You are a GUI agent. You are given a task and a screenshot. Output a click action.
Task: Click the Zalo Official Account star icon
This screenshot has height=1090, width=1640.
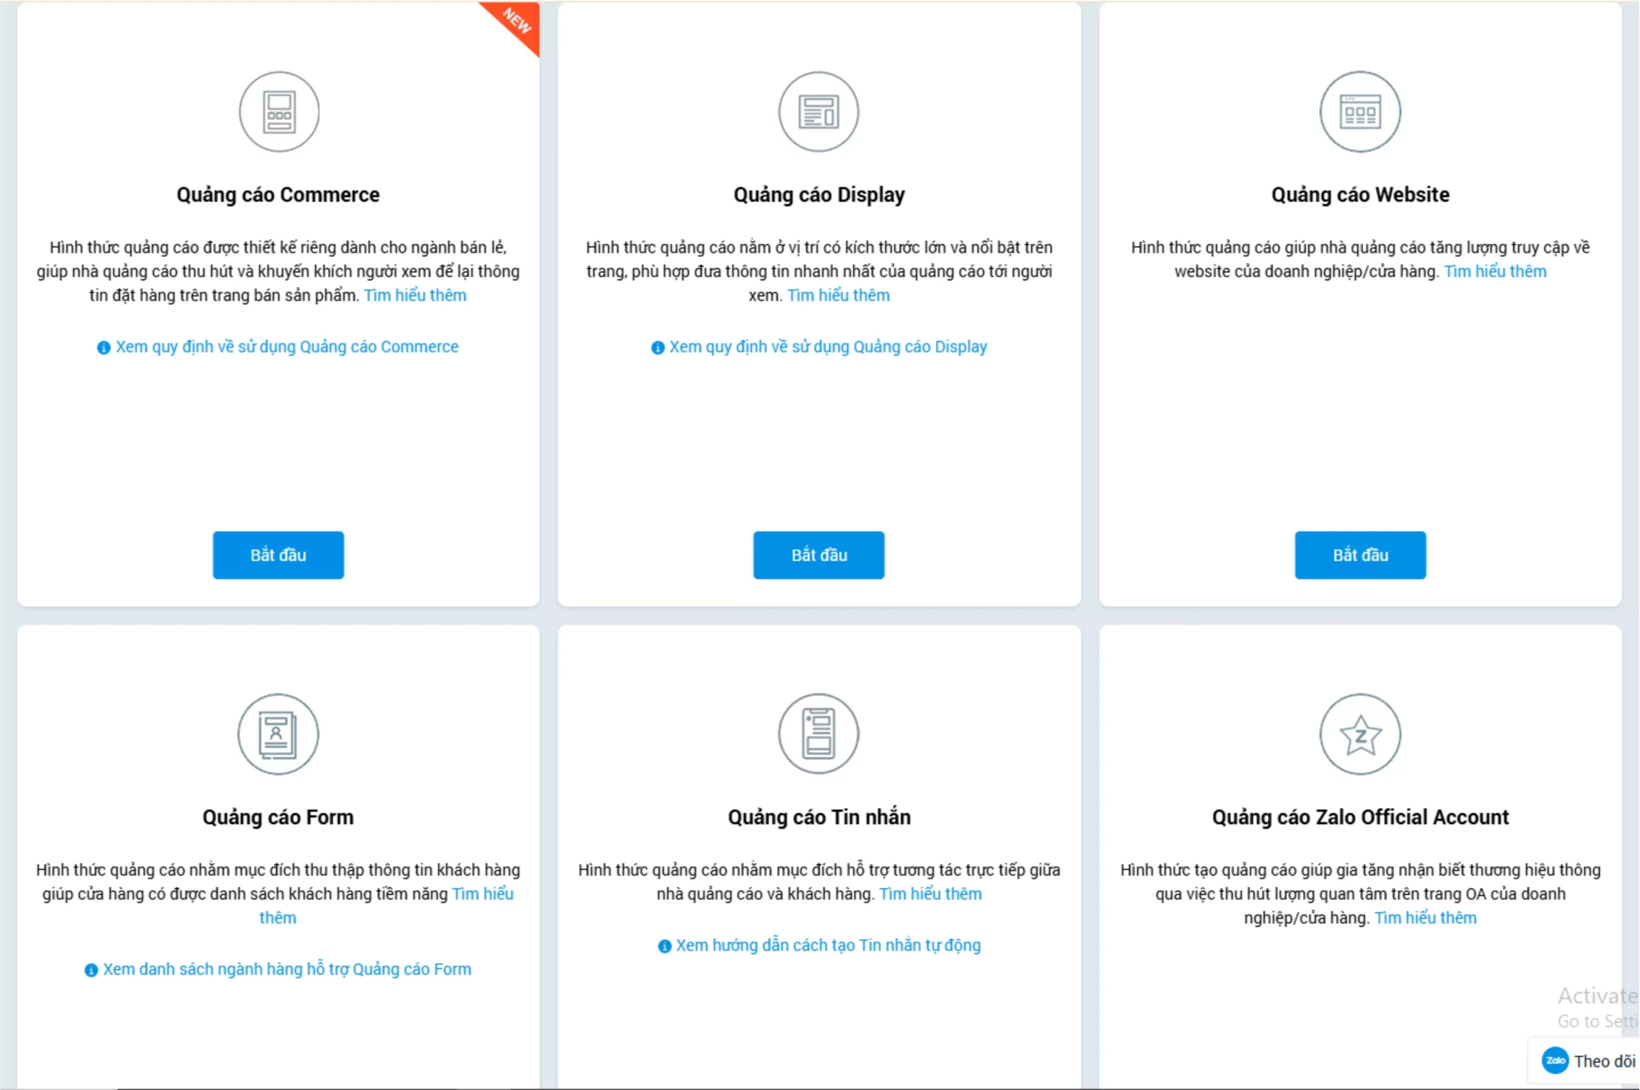pyautogui.click(x=1360, y=734)
